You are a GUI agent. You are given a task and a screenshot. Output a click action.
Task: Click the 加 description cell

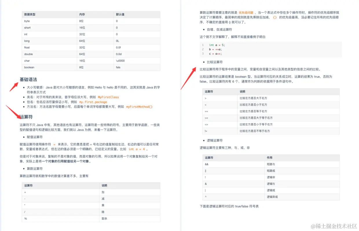130,192
